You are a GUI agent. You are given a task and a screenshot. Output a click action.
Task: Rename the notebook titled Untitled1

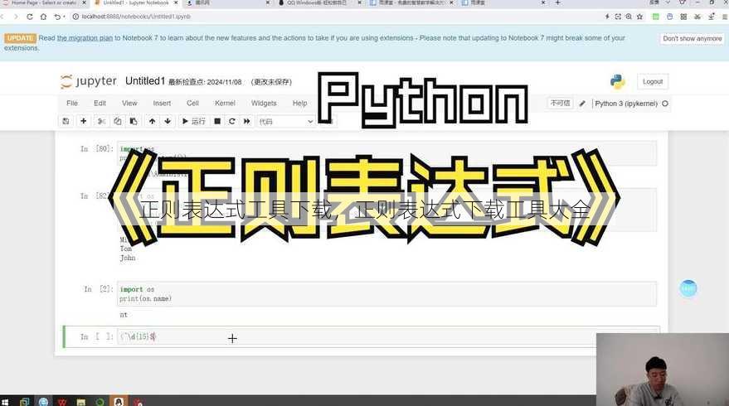click(x=145, y=81)
